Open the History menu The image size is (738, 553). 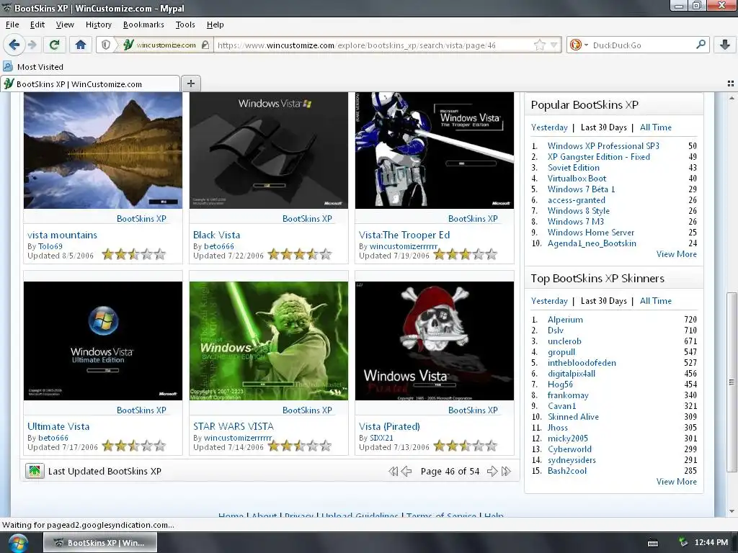(98, 24)
